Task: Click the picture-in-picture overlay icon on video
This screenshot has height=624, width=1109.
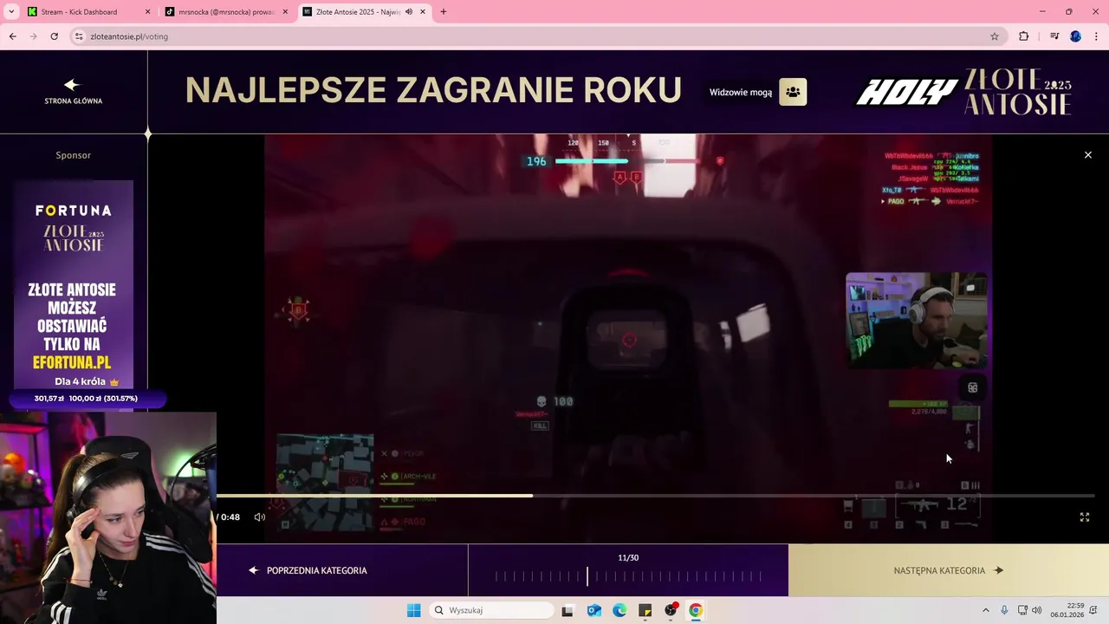Action: [972, 387]
